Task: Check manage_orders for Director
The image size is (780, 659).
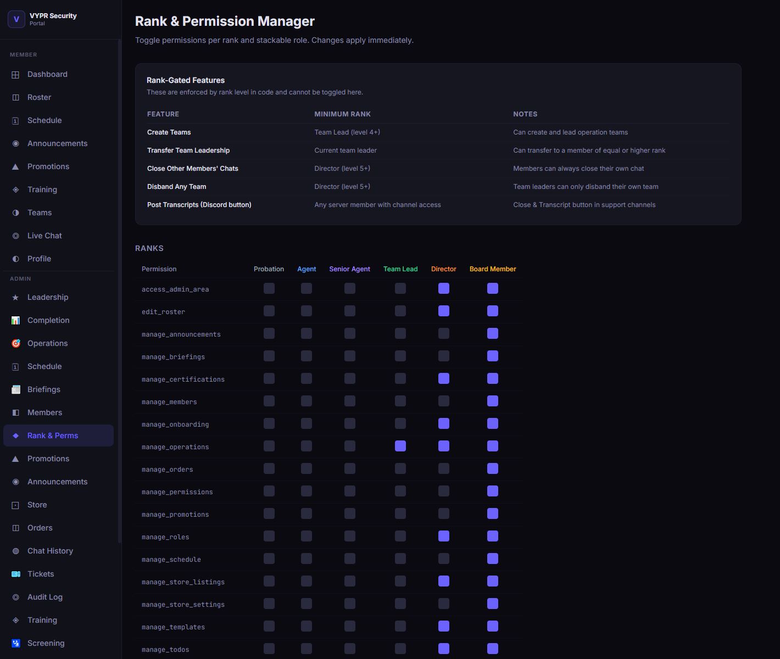Action: (x=444, y=469)
